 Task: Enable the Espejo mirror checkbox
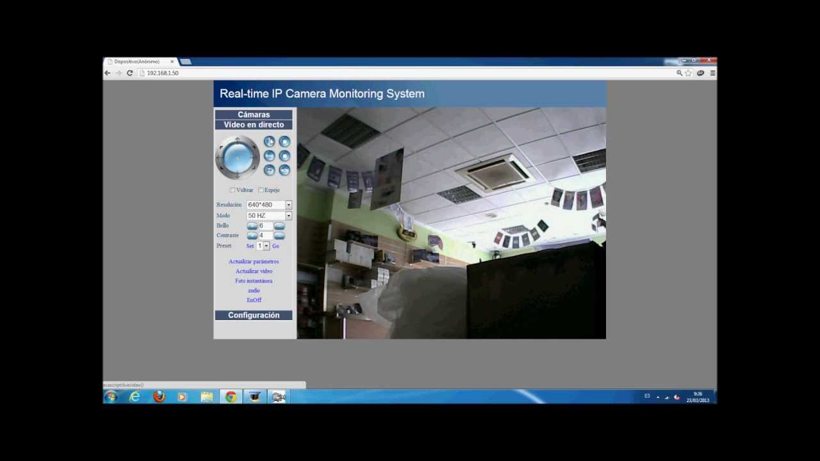point(261,190)
